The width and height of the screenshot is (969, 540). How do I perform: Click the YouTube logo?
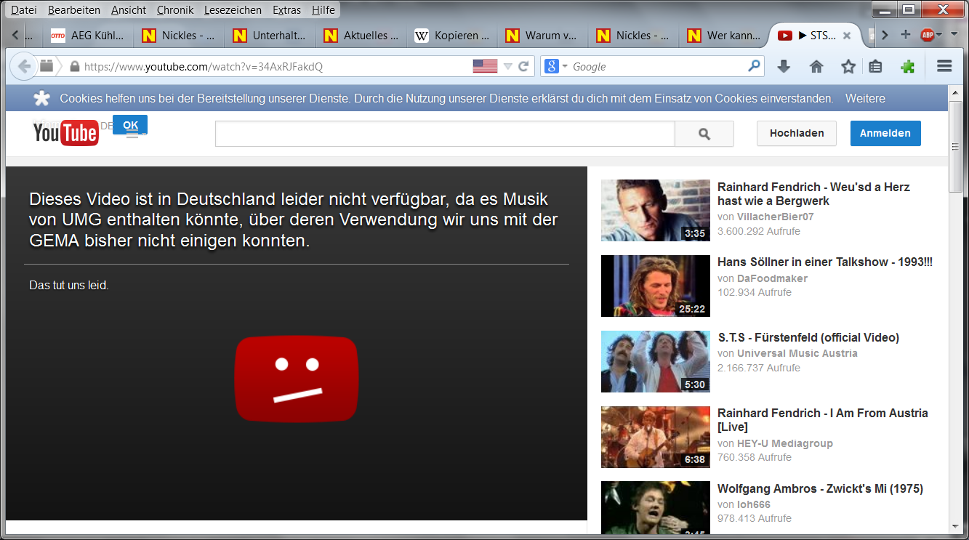(x=65, y=133)
